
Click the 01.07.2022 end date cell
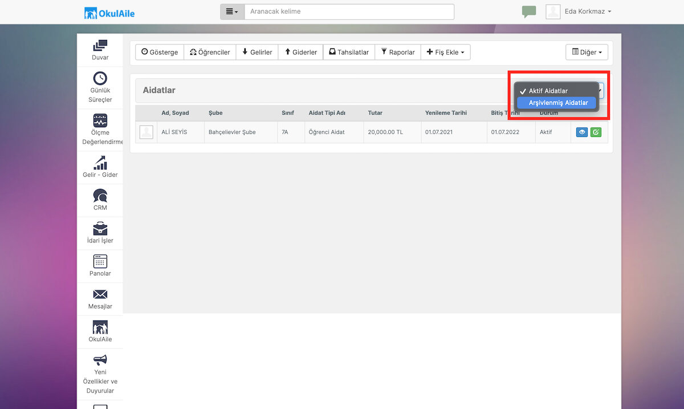pos(511,132)
